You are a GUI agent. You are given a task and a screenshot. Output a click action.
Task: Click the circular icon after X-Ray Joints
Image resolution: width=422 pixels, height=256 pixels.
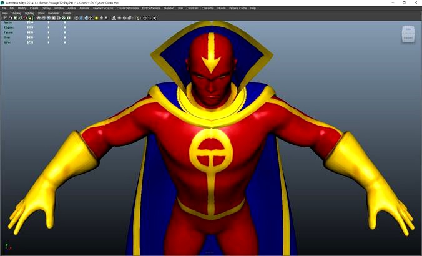tap(137, 18)
